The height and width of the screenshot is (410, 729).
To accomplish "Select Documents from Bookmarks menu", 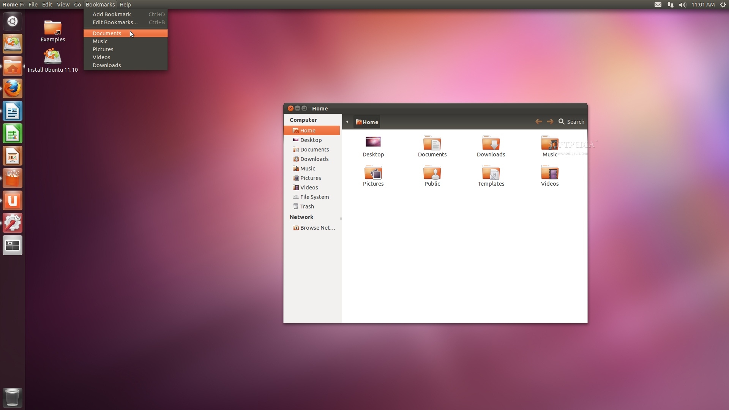I will click(107, 33).
